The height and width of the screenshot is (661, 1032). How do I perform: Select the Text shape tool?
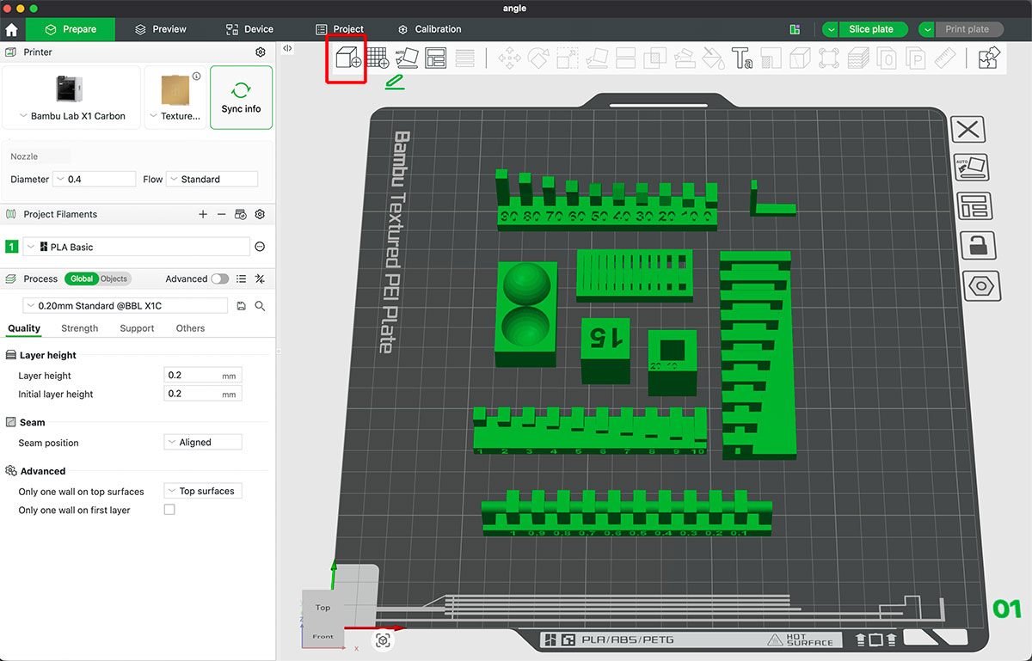(x=742, y=58)
